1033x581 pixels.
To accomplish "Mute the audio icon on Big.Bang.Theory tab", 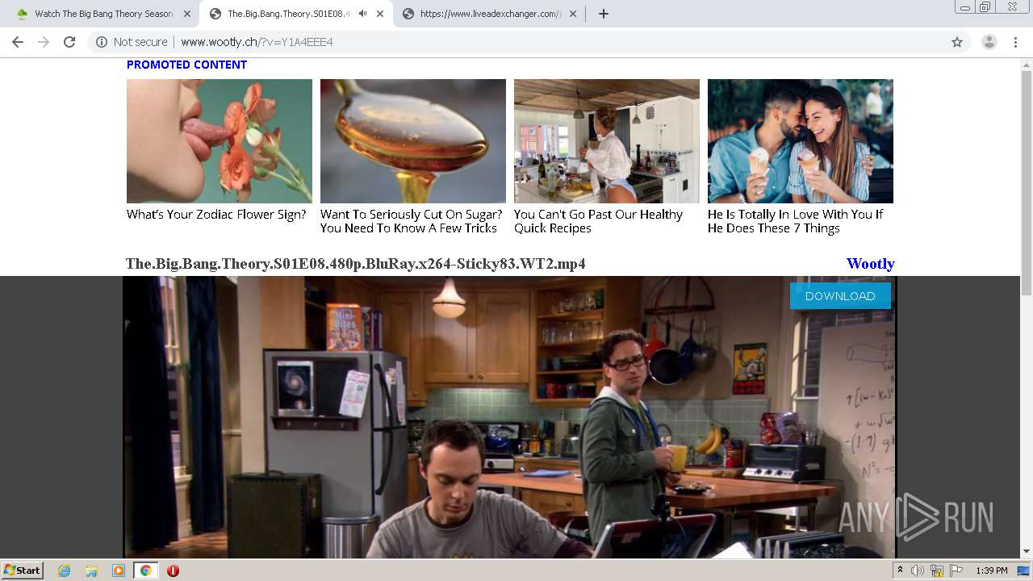I will point(362,14).
